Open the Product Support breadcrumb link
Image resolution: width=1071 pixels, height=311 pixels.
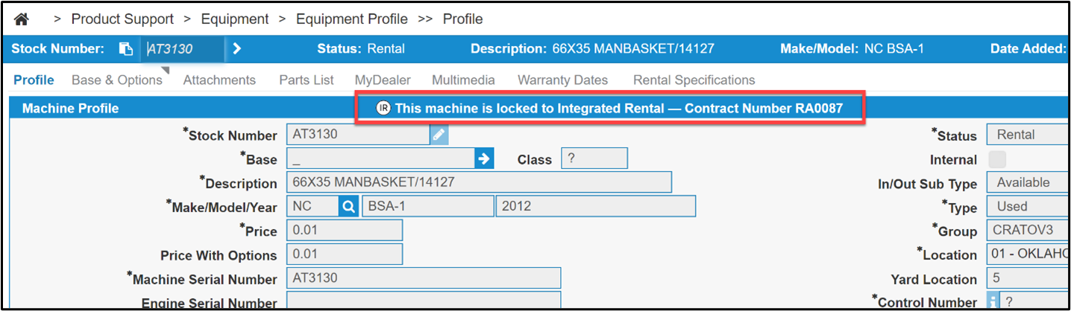123,19
